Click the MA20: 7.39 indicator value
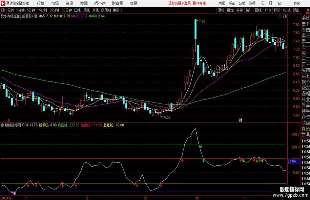This screenshot has height=200, width=310. [79, 16]
